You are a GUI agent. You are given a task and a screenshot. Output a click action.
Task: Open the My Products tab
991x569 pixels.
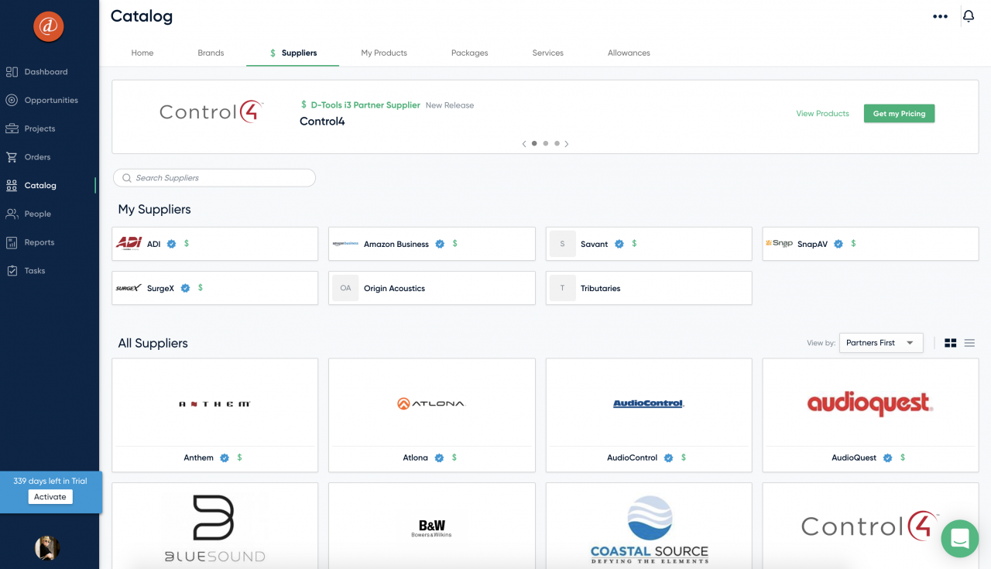coord(384,53)
